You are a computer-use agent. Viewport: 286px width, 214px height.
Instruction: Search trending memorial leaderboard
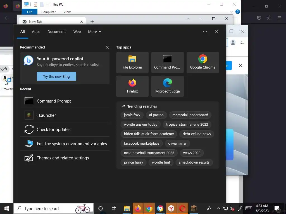pyautogui.click(x=190, y=115)
